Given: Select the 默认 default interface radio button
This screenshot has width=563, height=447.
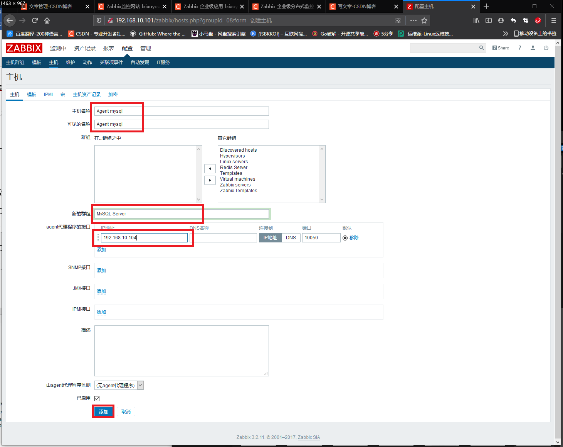Looking at the screenshot, I should pyautogui.click(x=345, y=238).
